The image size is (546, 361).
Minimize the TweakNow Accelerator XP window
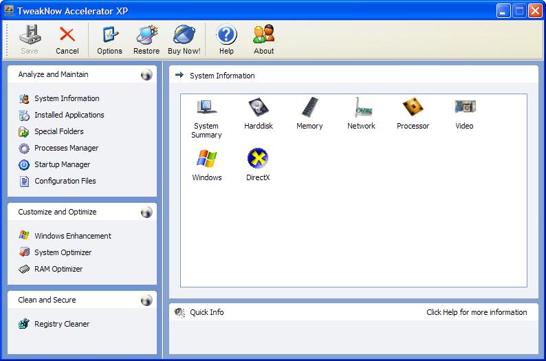503,11
